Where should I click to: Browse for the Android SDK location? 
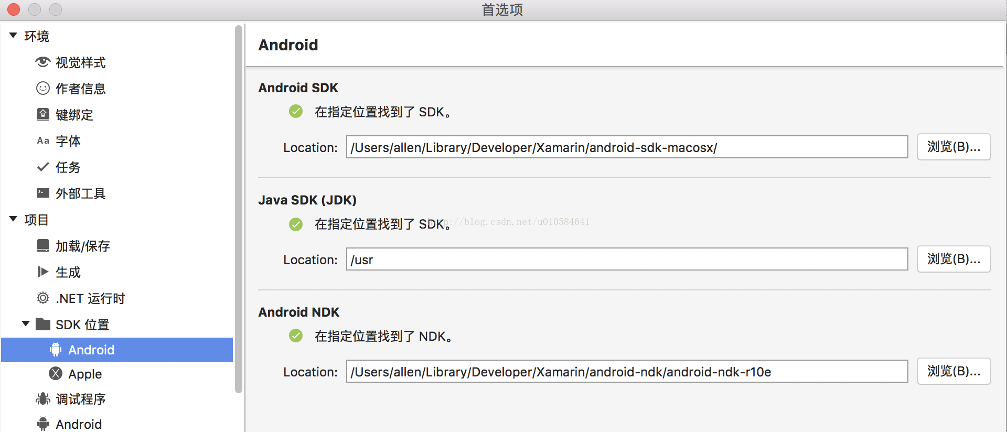pos(954,147)
